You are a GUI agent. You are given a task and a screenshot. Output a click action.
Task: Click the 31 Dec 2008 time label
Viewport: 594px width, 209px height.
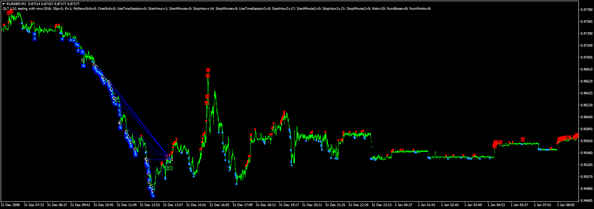(x=11, y=205)
